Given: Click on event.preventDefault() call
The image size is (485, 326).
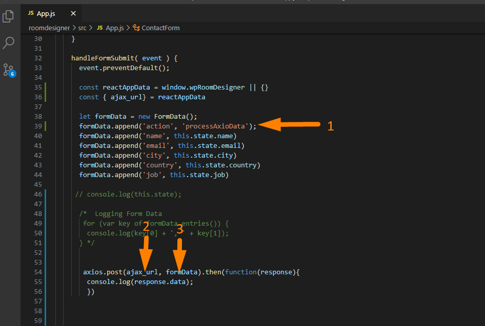Looking at the screenshot, I should [124, 68].
